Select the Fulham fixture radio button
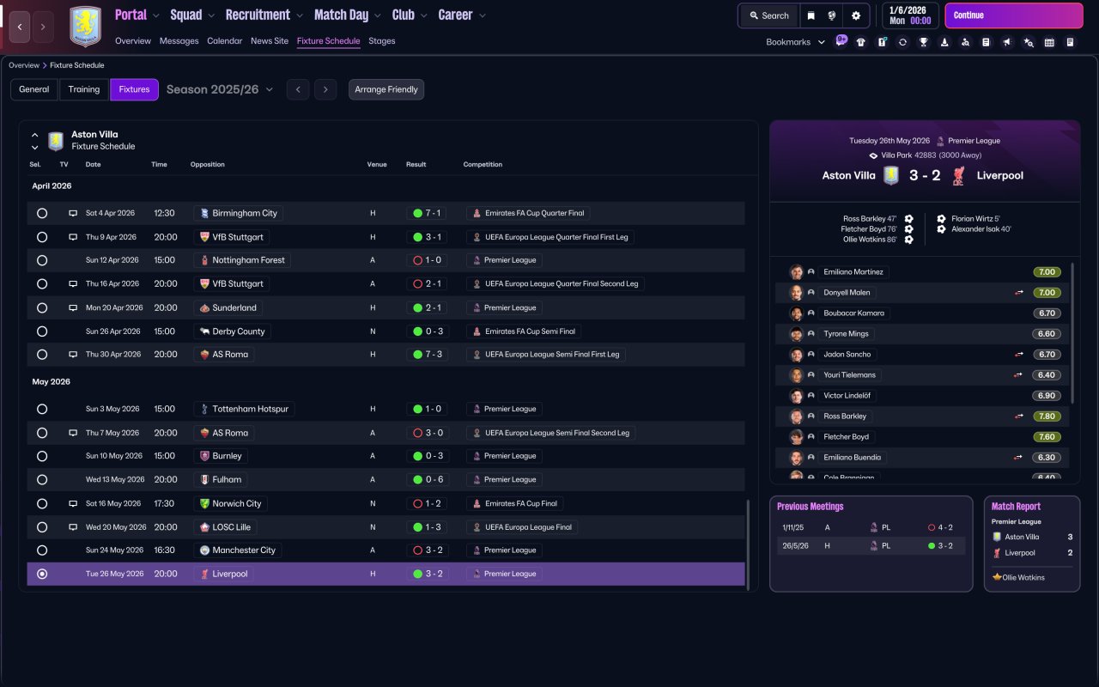1099x687 pixels. pyautogui.click(x=42, y=479)
